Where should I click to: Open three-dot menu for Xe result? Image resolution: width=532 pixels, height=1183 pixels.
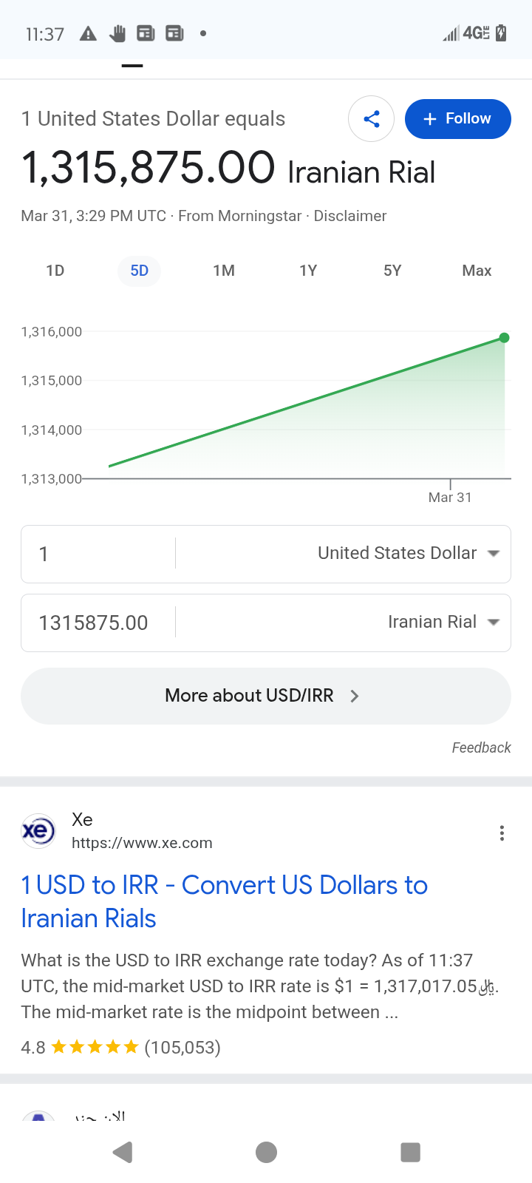click(502, 833)
